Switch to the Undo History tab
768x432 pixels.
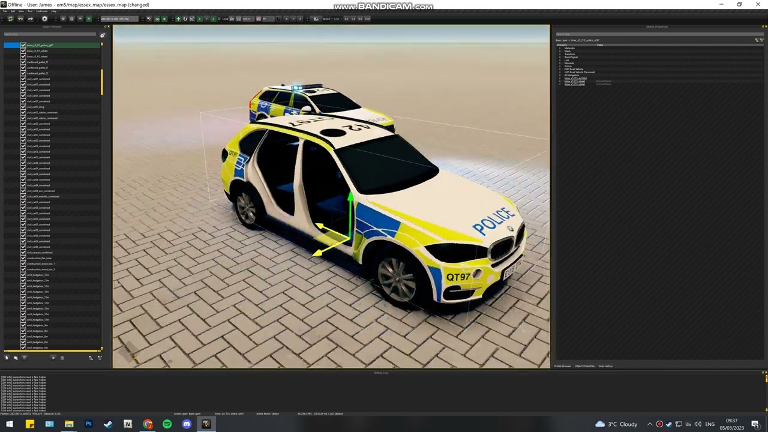pyautogui.click(x=605, y=366)
